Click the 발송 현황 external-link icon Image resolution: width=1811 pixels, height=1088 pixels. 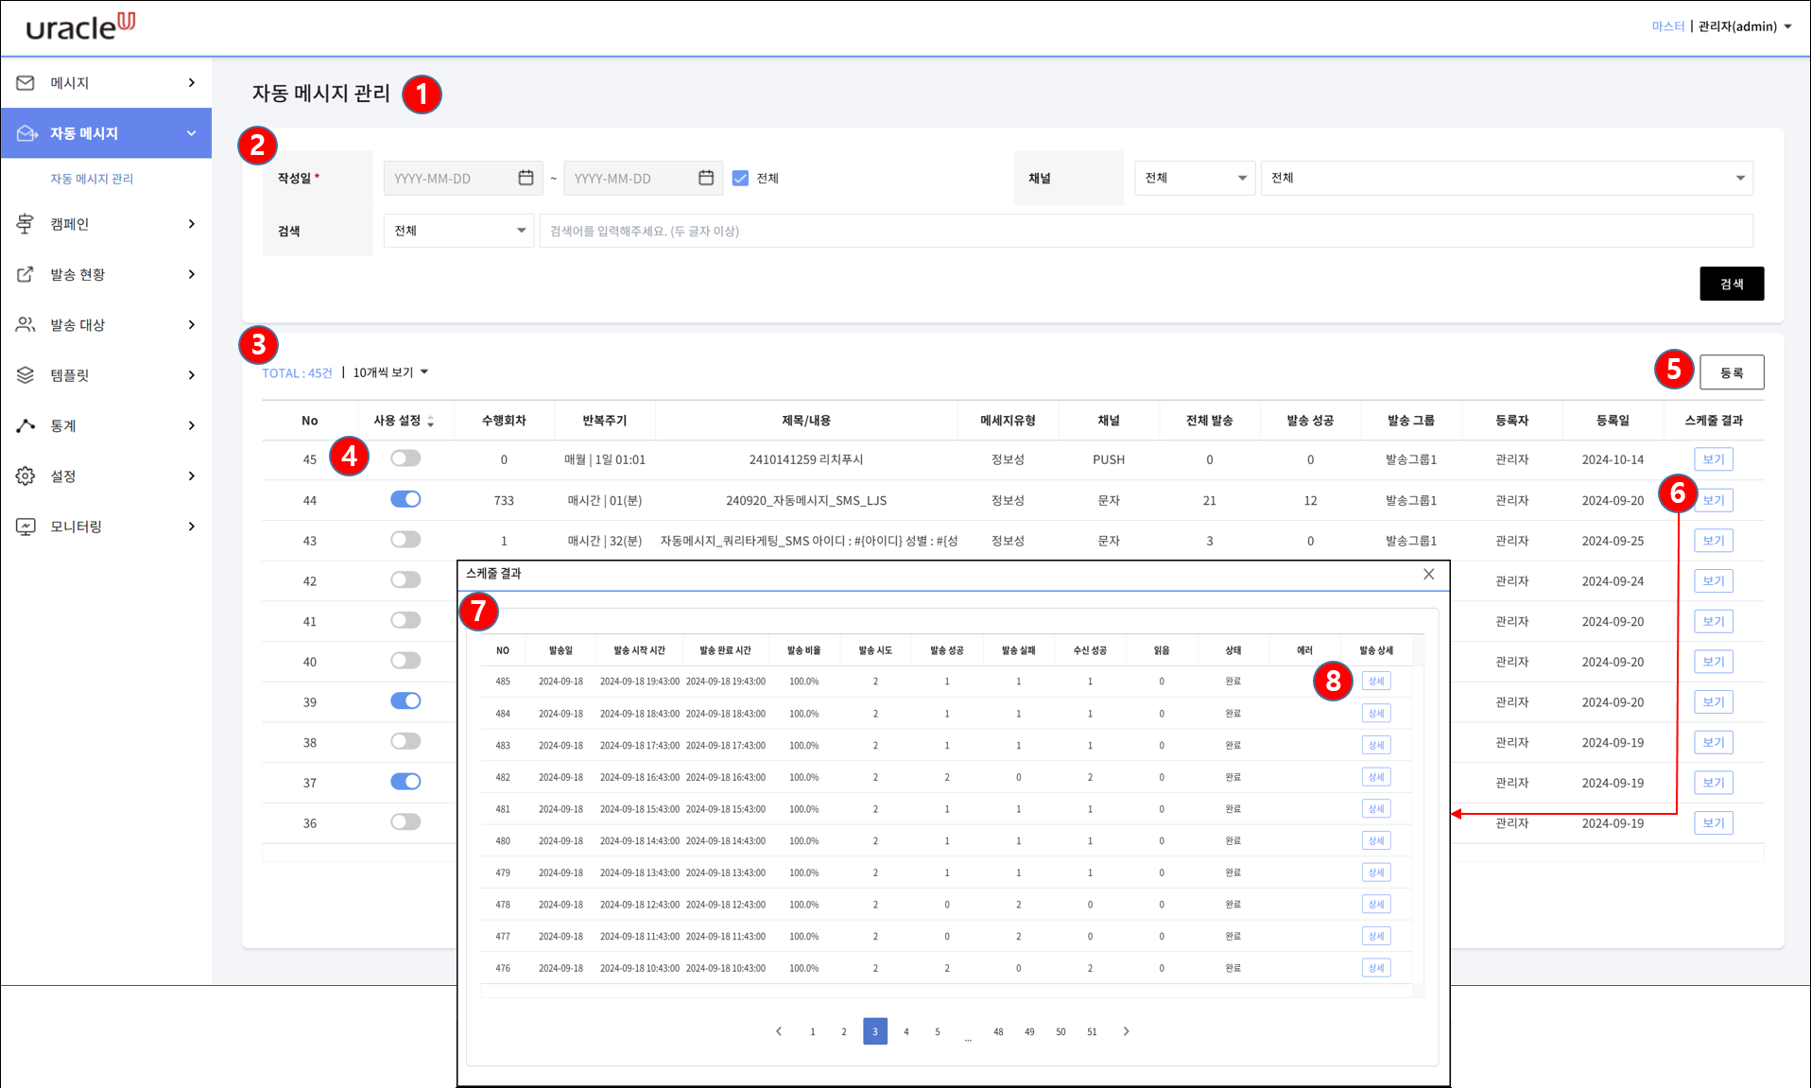click(26, 274)
